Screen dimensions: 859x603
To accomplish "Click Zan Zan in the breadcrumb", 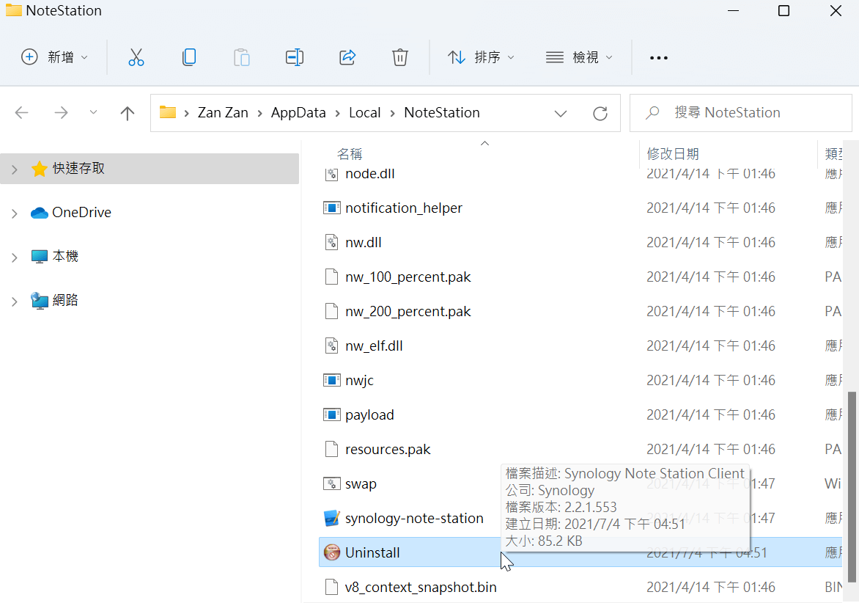I will click(223, 112).
